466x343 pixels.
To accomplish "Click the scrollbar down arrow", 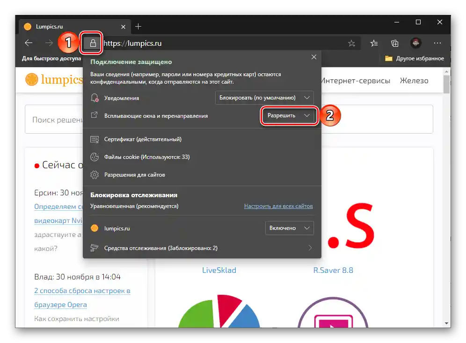I will 446,323.
